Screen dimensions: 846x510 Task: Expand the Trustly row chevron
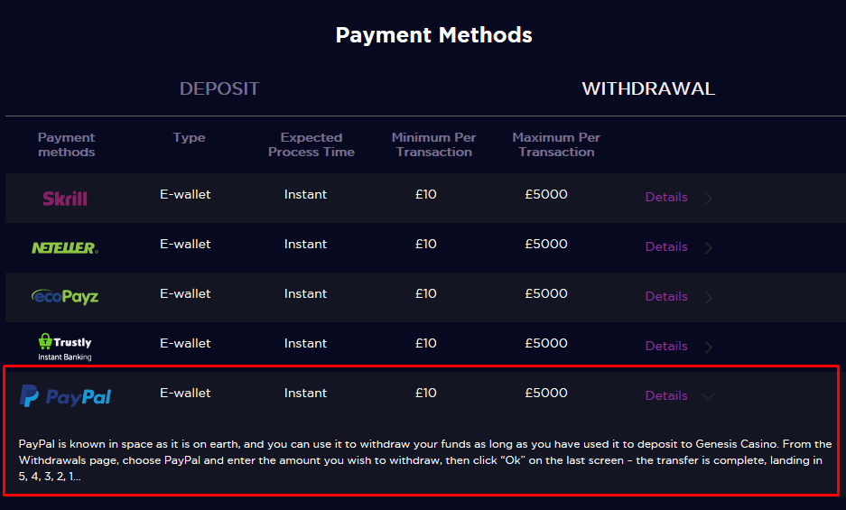point(709,347)
